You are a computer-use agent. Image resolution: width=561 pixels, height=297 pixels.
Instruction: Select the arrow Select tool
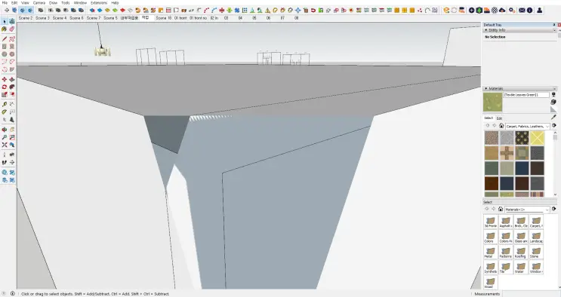(5, 21)
